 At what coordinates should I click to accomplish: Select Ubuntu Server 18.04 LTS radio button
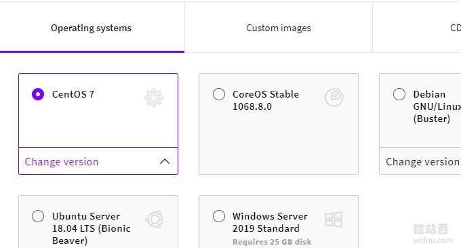pyautogui.click(x=38, y=216)
